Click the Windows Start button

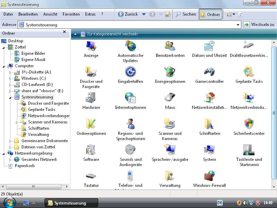point(9,202)
